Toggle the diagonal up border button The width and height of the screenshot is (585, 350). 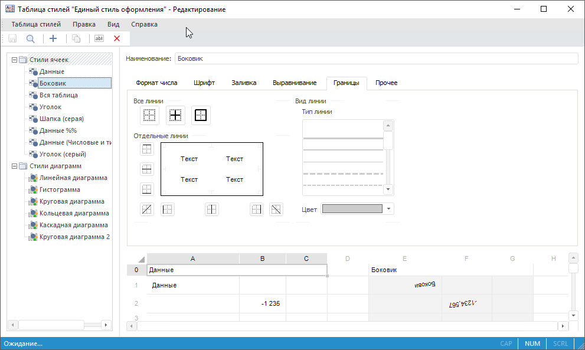[x=147, y=209]
